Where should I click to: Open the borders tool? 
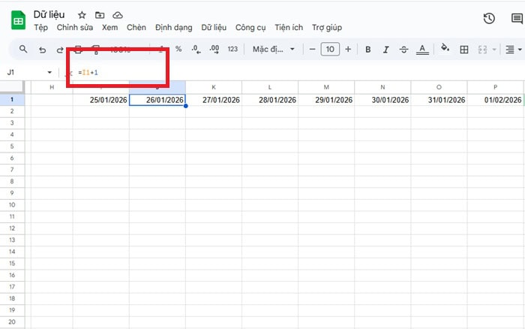464,50
